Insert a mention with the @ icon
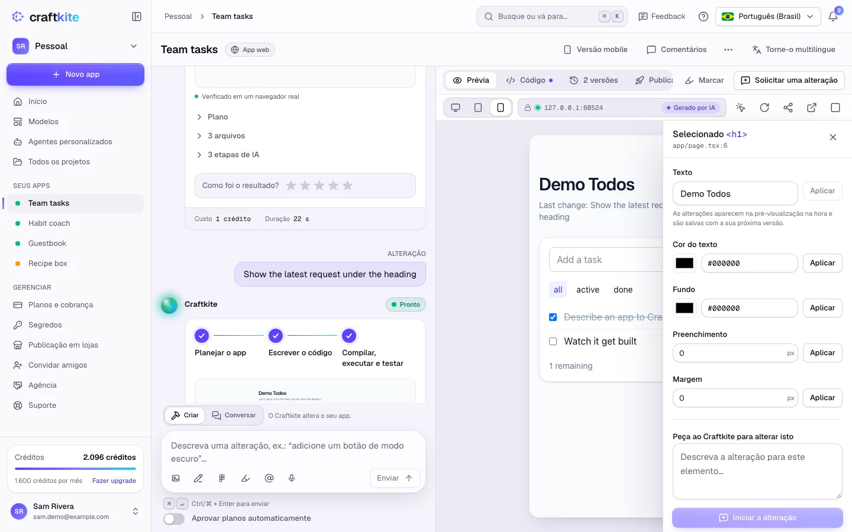Viewport: 852px width, 532px height. (269, 478)
